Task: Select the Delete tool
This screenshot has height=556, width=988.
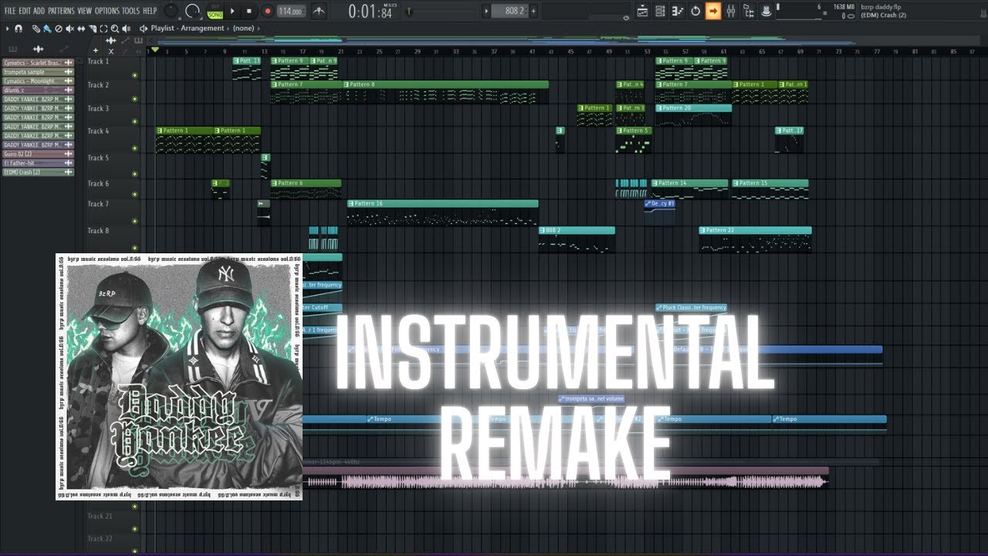Action: [59, 29]
